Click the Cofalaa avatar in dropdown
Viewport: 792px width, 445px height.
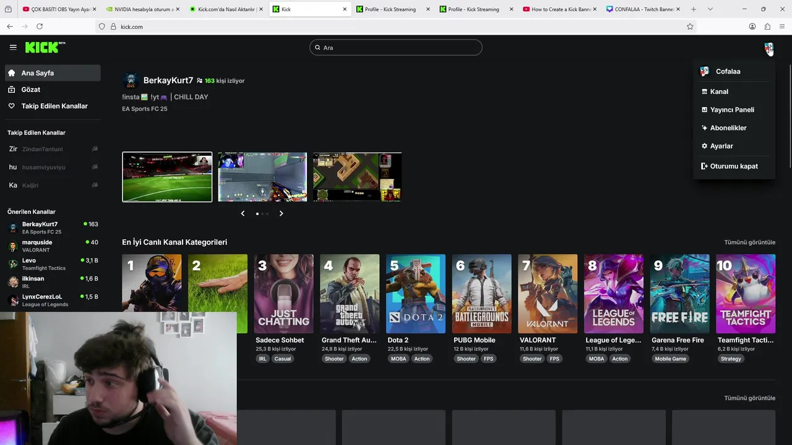point(704,72)
